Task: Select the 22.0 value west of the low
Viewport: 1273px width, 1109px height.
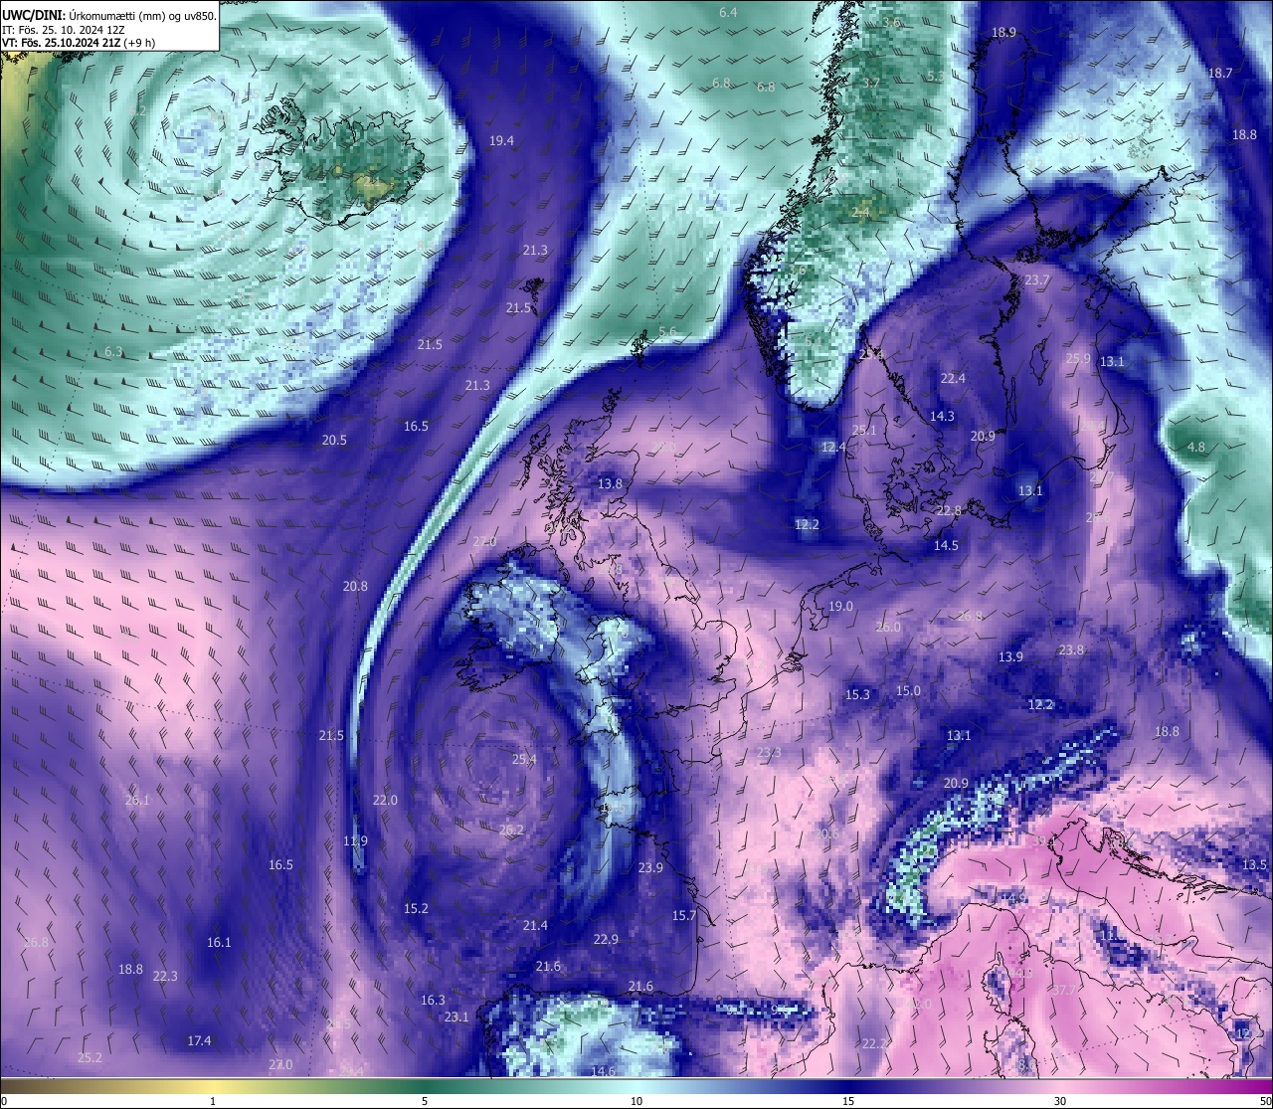Action: pos(385,801)
